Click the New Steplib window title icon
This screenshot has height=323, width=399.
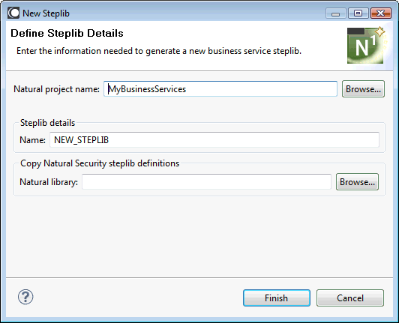[x=13, y=13]
